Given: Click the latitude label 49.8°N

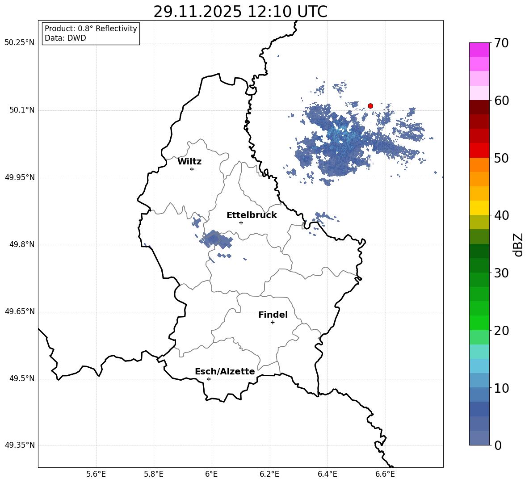Looking at the screenshot, I should click(22, 244).
